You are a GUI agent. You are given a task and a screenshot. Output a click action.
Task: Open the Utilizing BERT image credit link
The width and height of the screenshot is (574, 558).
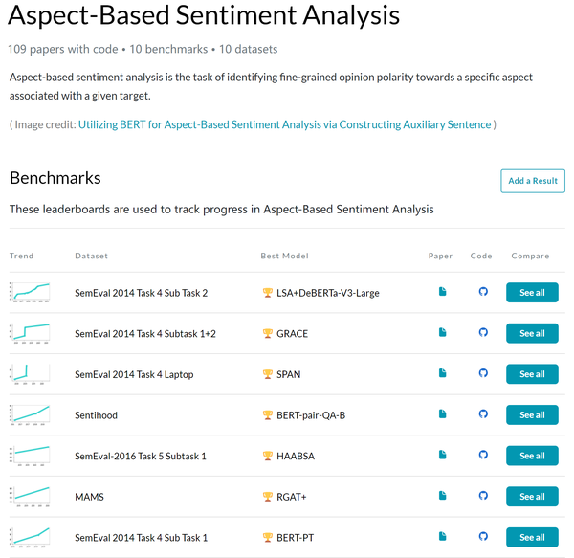point(285,124)
